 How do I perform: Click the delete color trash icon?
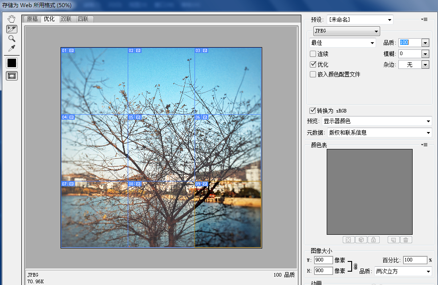pos(406,240)
